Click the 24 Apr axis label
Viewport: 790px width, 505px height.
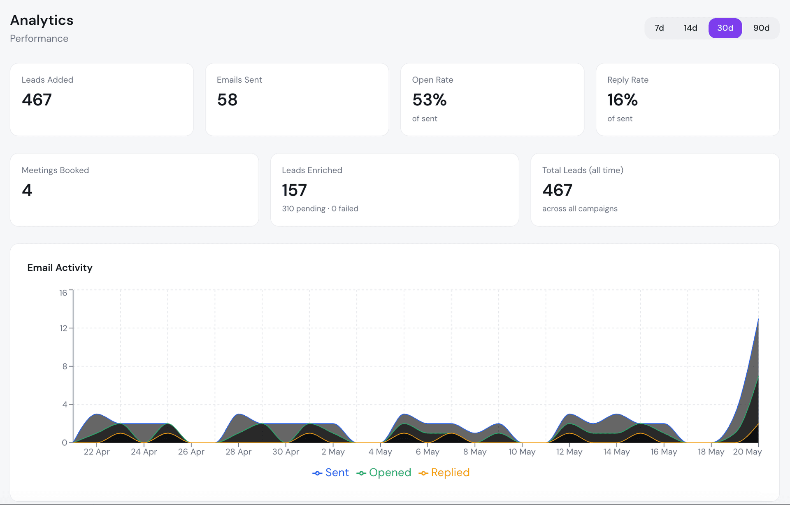(x=144, y=451)
